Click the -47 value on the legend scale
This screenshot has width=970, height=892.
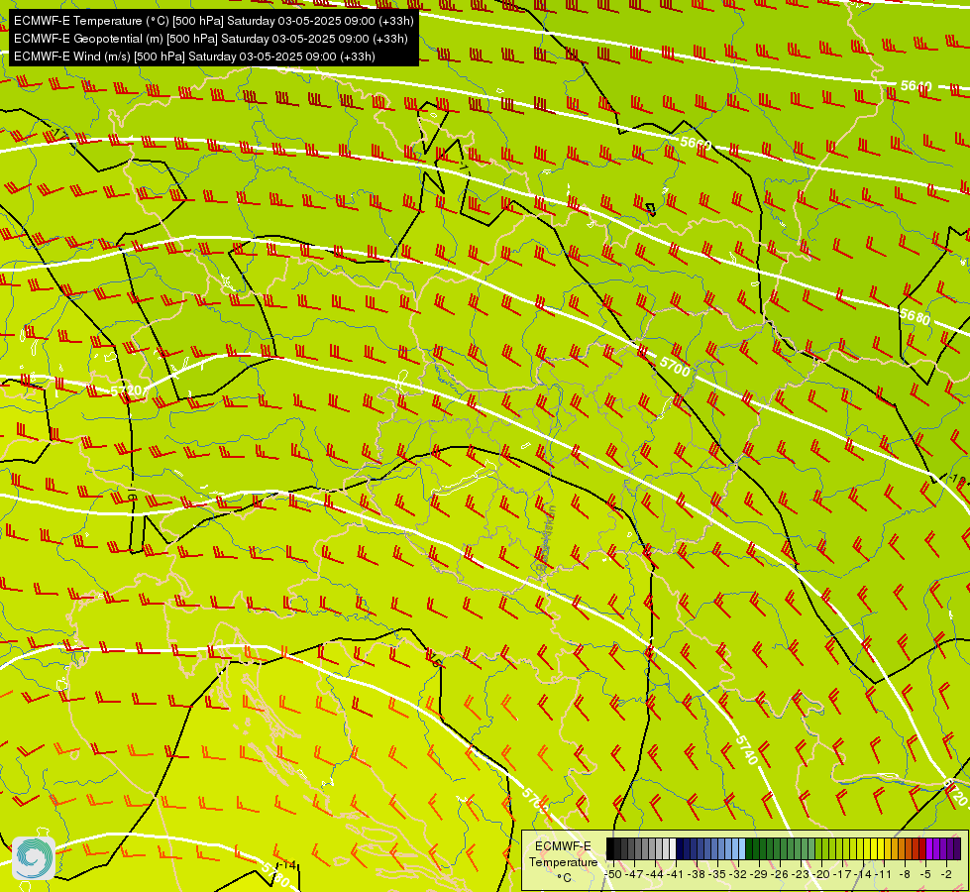[x=634, y=874]
